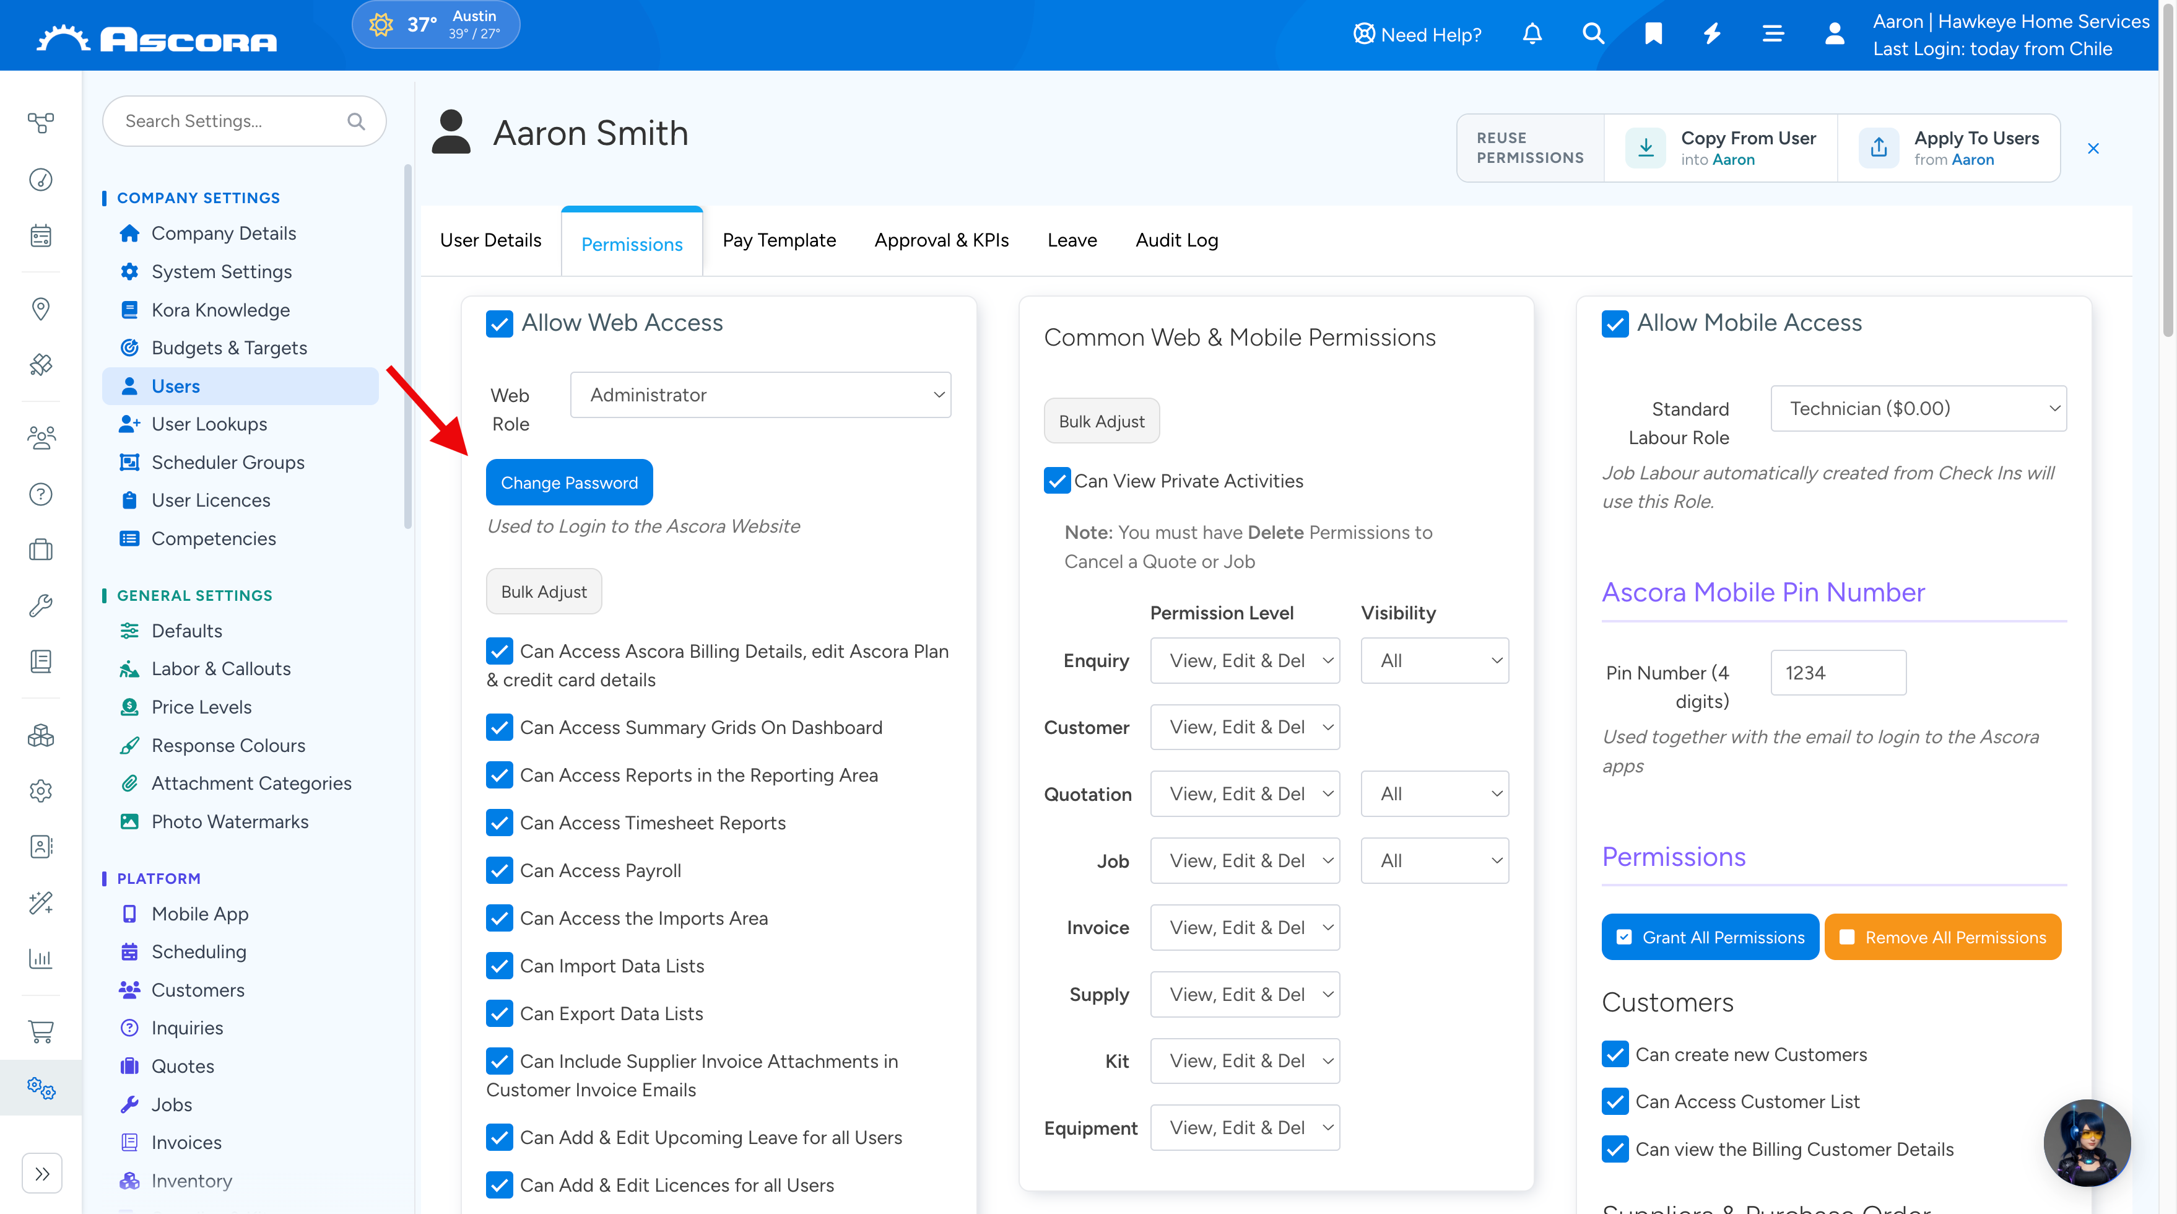
Task: Open the header list menu icon
Action: point(1773,34)
